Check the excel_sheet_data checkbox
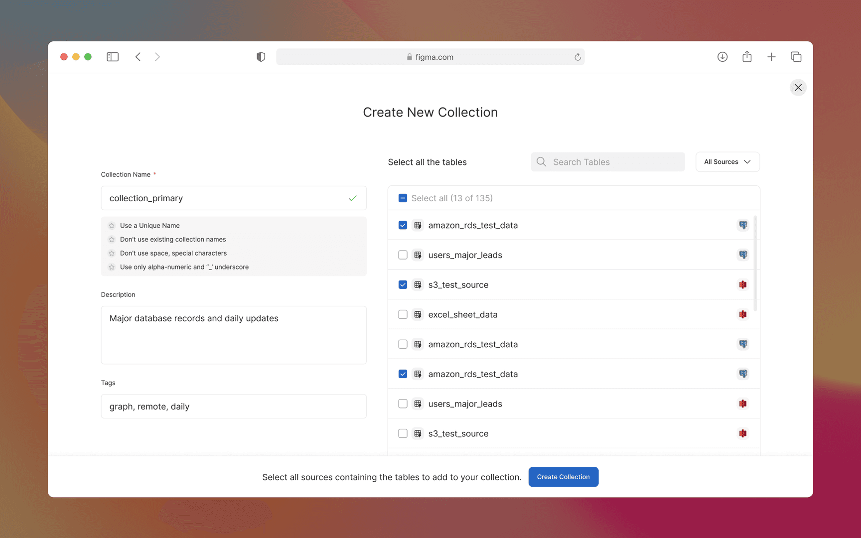This screenshot has height=538, width=861. [x=403, y=314]
